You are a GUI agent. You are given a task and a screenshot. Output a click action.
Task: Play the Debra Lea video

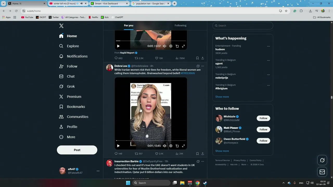(x=118, y=146)
